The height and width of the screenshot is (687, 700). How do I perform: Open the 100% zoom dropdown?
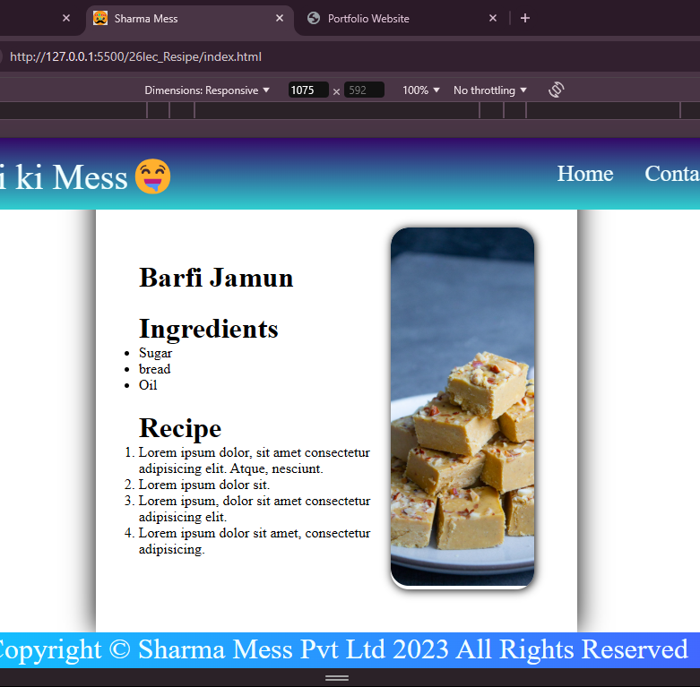(x=421, y=90)
